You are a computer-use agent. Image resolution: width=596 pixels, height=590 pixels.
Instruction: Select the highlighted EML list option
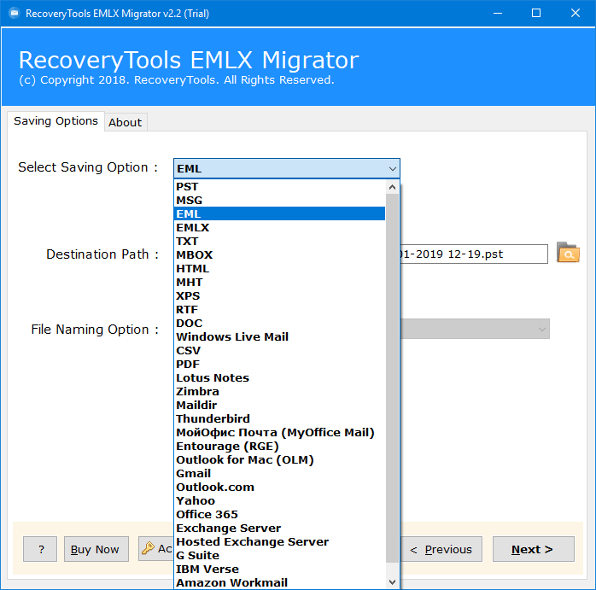click(x=279, y=213)
